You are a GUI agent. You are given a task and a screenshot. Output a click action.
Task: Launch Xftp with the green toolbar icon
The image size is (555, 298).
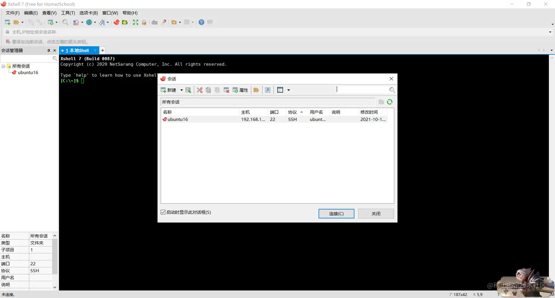pyautogui.click(x=125, y=22)
